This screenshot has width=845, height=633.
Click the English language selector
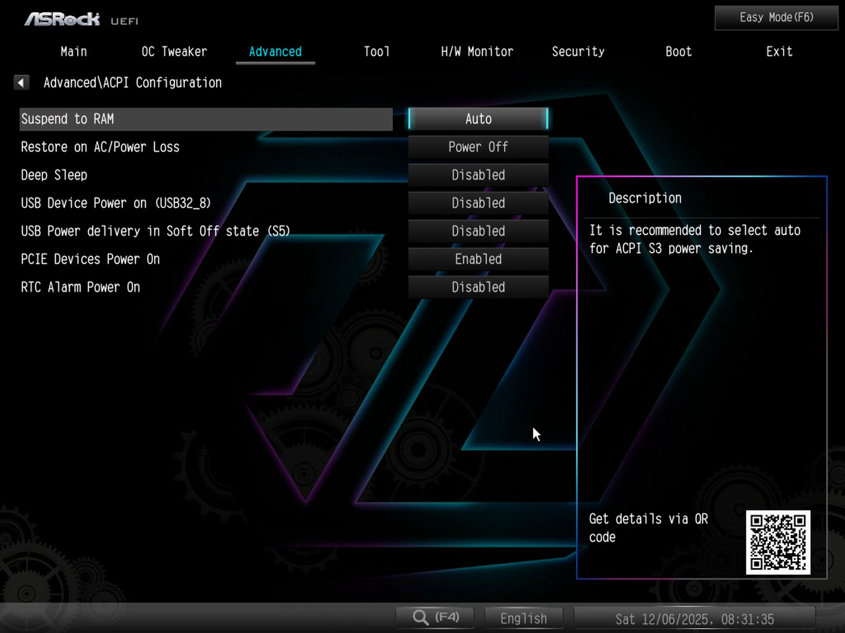523,618
